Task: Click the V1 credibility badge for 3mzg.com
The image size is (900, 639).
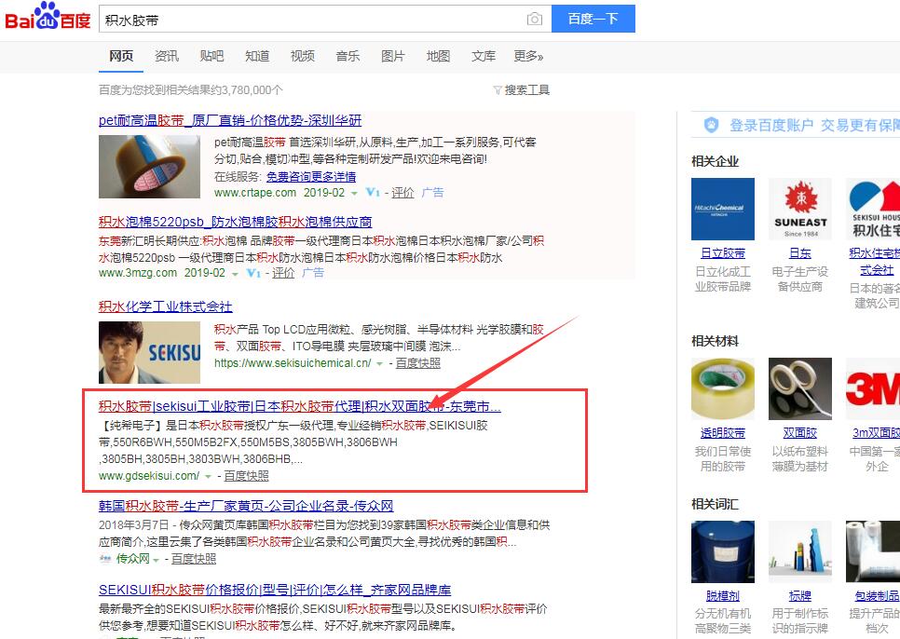Action: [253, 273]
